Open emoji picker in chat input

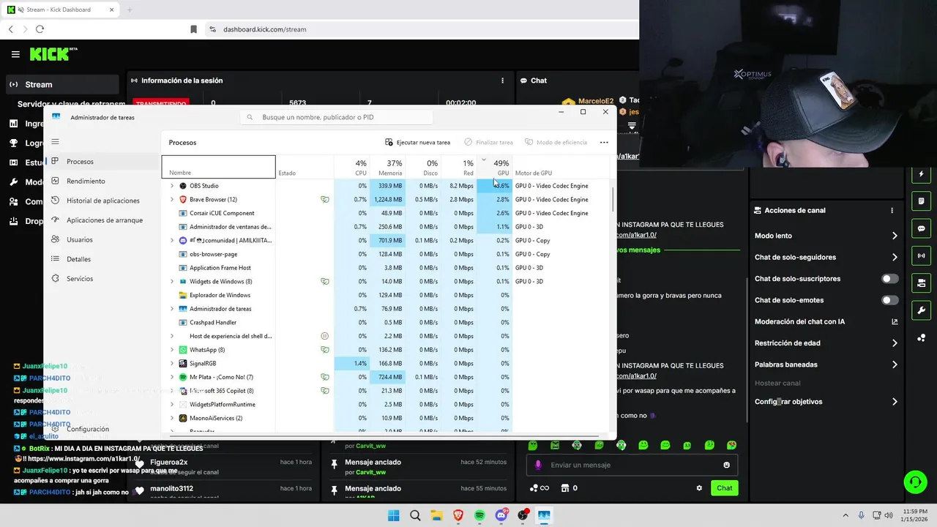coord(726,465)
